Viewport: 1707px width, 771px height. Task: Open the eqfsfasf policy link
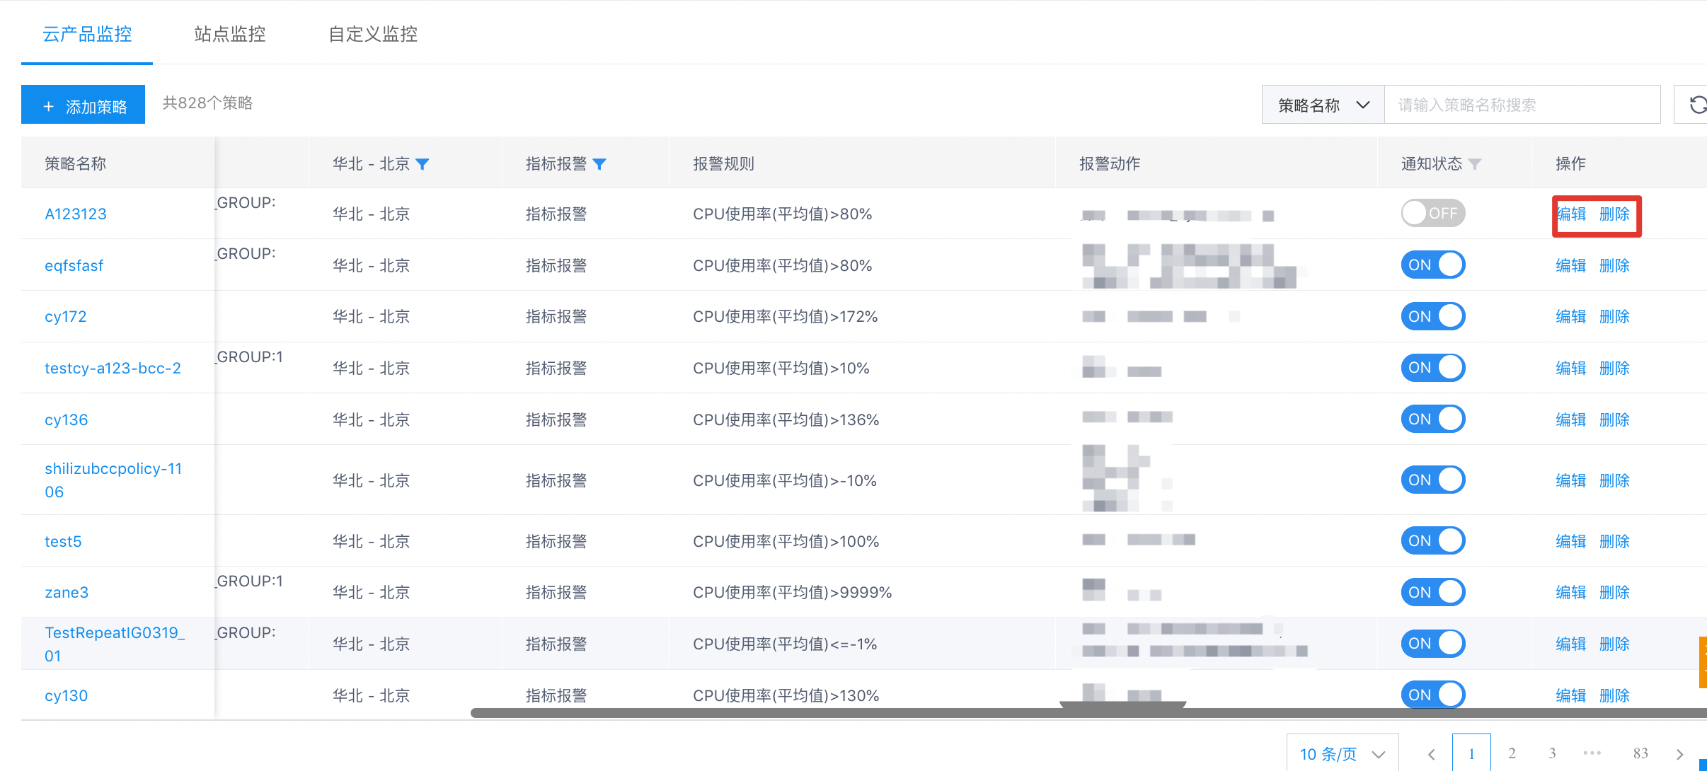pyautogui.click(x=74, y=265)
